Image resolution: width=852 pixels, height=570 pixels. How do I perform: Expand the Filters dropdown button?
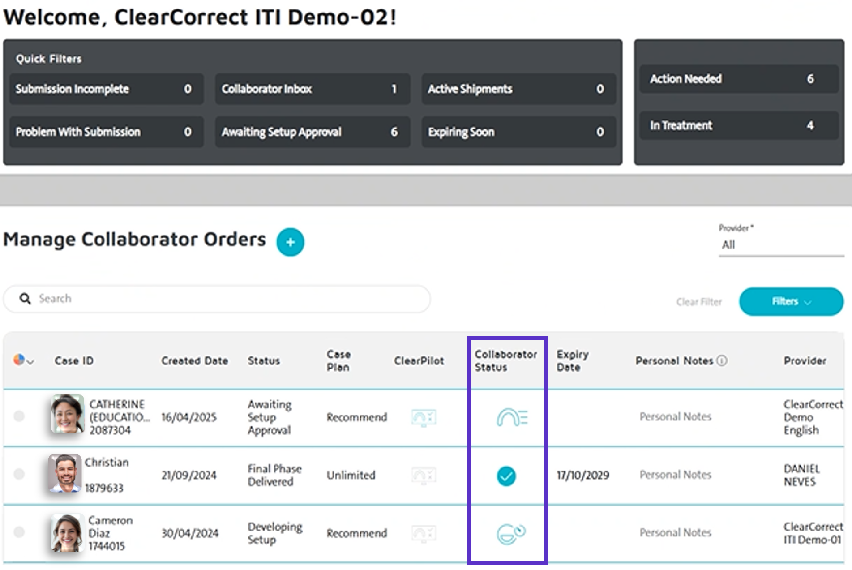791,301
